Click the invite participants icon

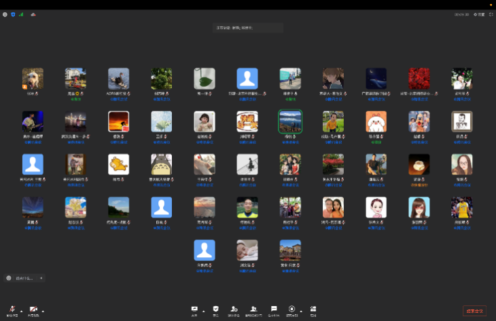coord(234,309)
